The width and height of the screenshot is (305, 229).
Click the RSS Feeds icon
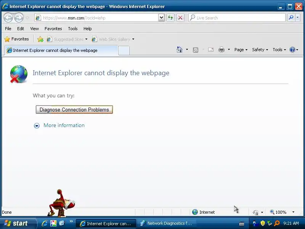tap(196, 50)
